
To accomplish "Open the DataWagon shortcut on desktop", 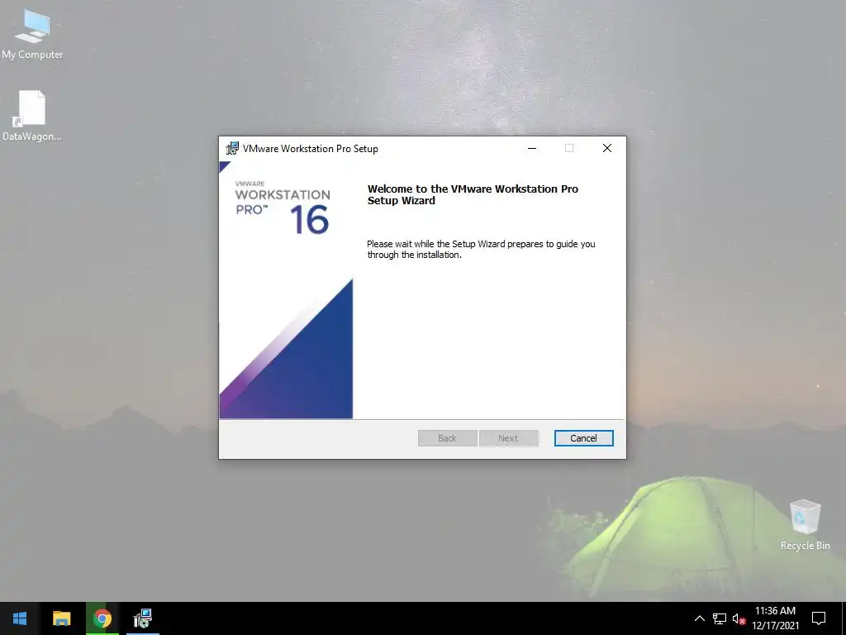I will click(32, 116).
